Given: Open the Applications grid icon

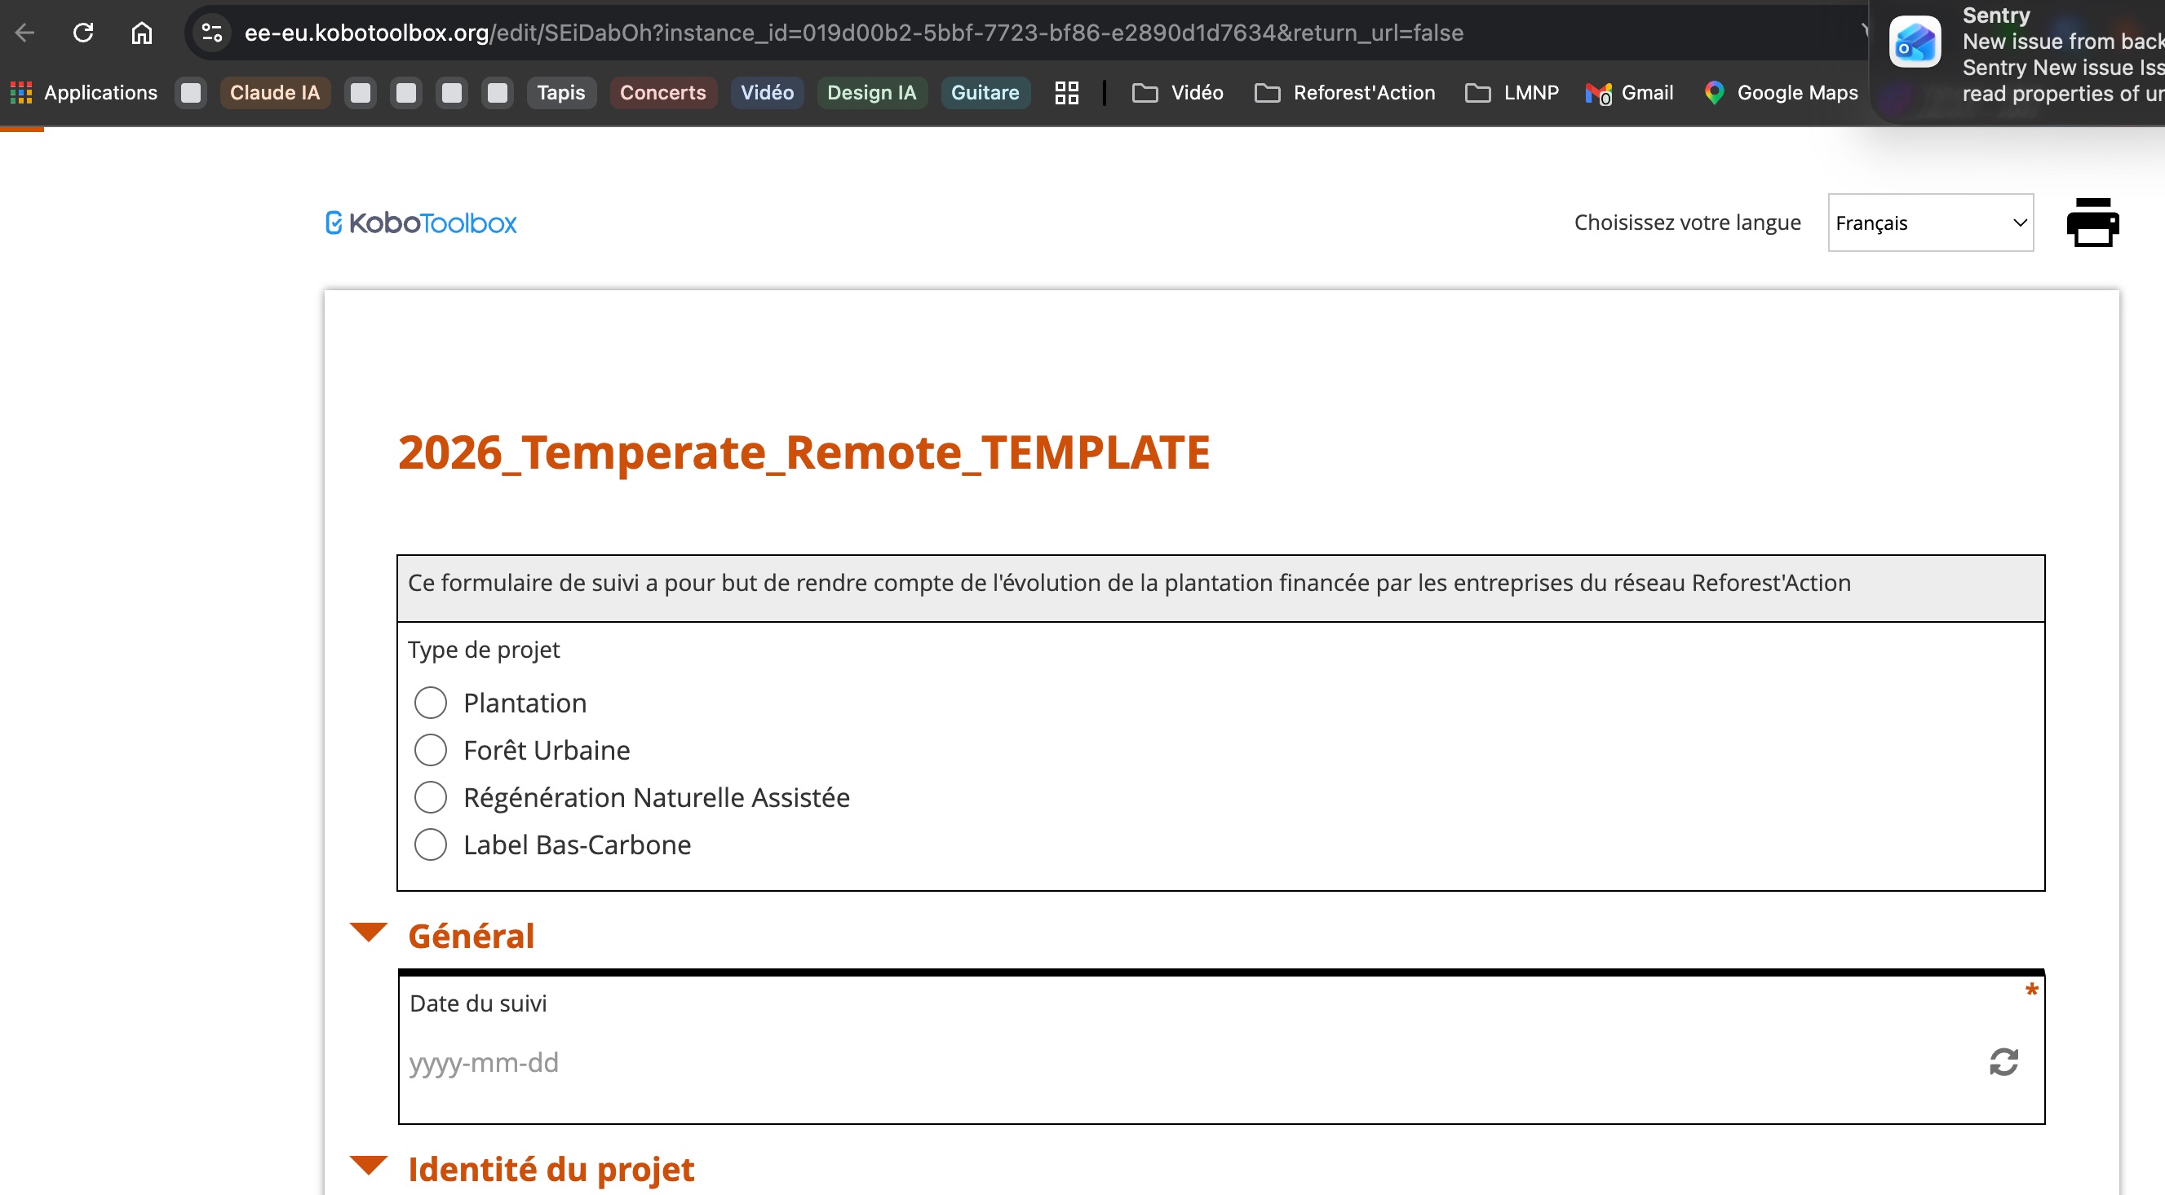Looking at the screenshot, I should [x=21, y=92].
